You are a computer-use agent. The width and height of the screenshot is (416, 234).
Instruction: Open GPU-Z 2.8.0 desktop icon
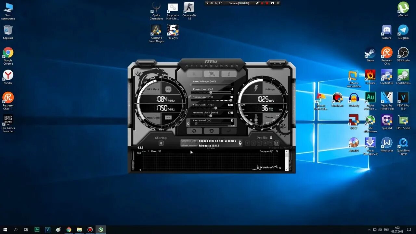[403, 122]
